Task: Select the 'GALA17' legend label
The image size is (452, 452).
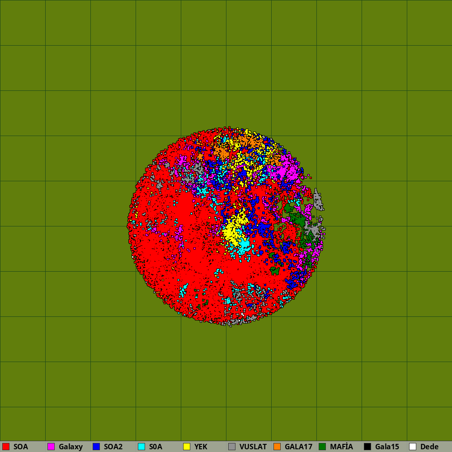Action: click(299, 447)
